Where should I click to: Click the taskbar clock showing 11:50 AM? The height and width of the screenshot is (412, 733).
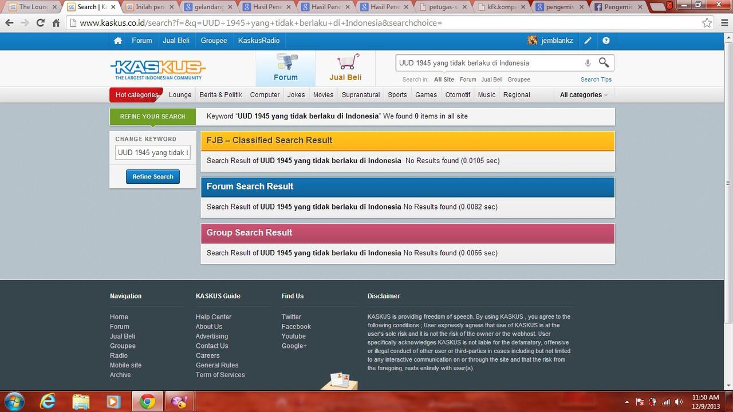click(x=706, y=402)
